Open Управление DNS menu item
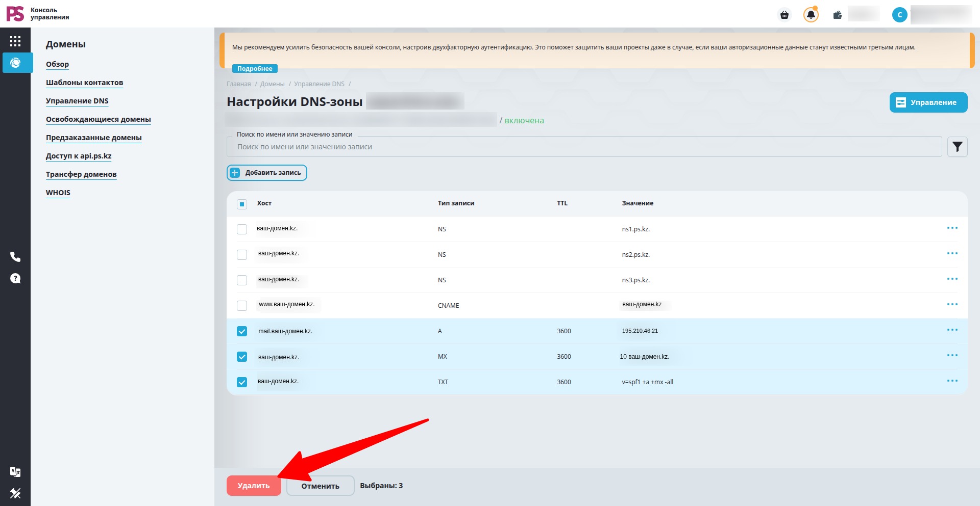980x506 pixels. point(77,101)
